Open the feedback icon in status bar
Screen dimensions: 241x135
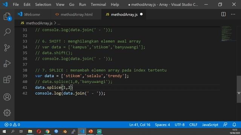pos(225,124)
